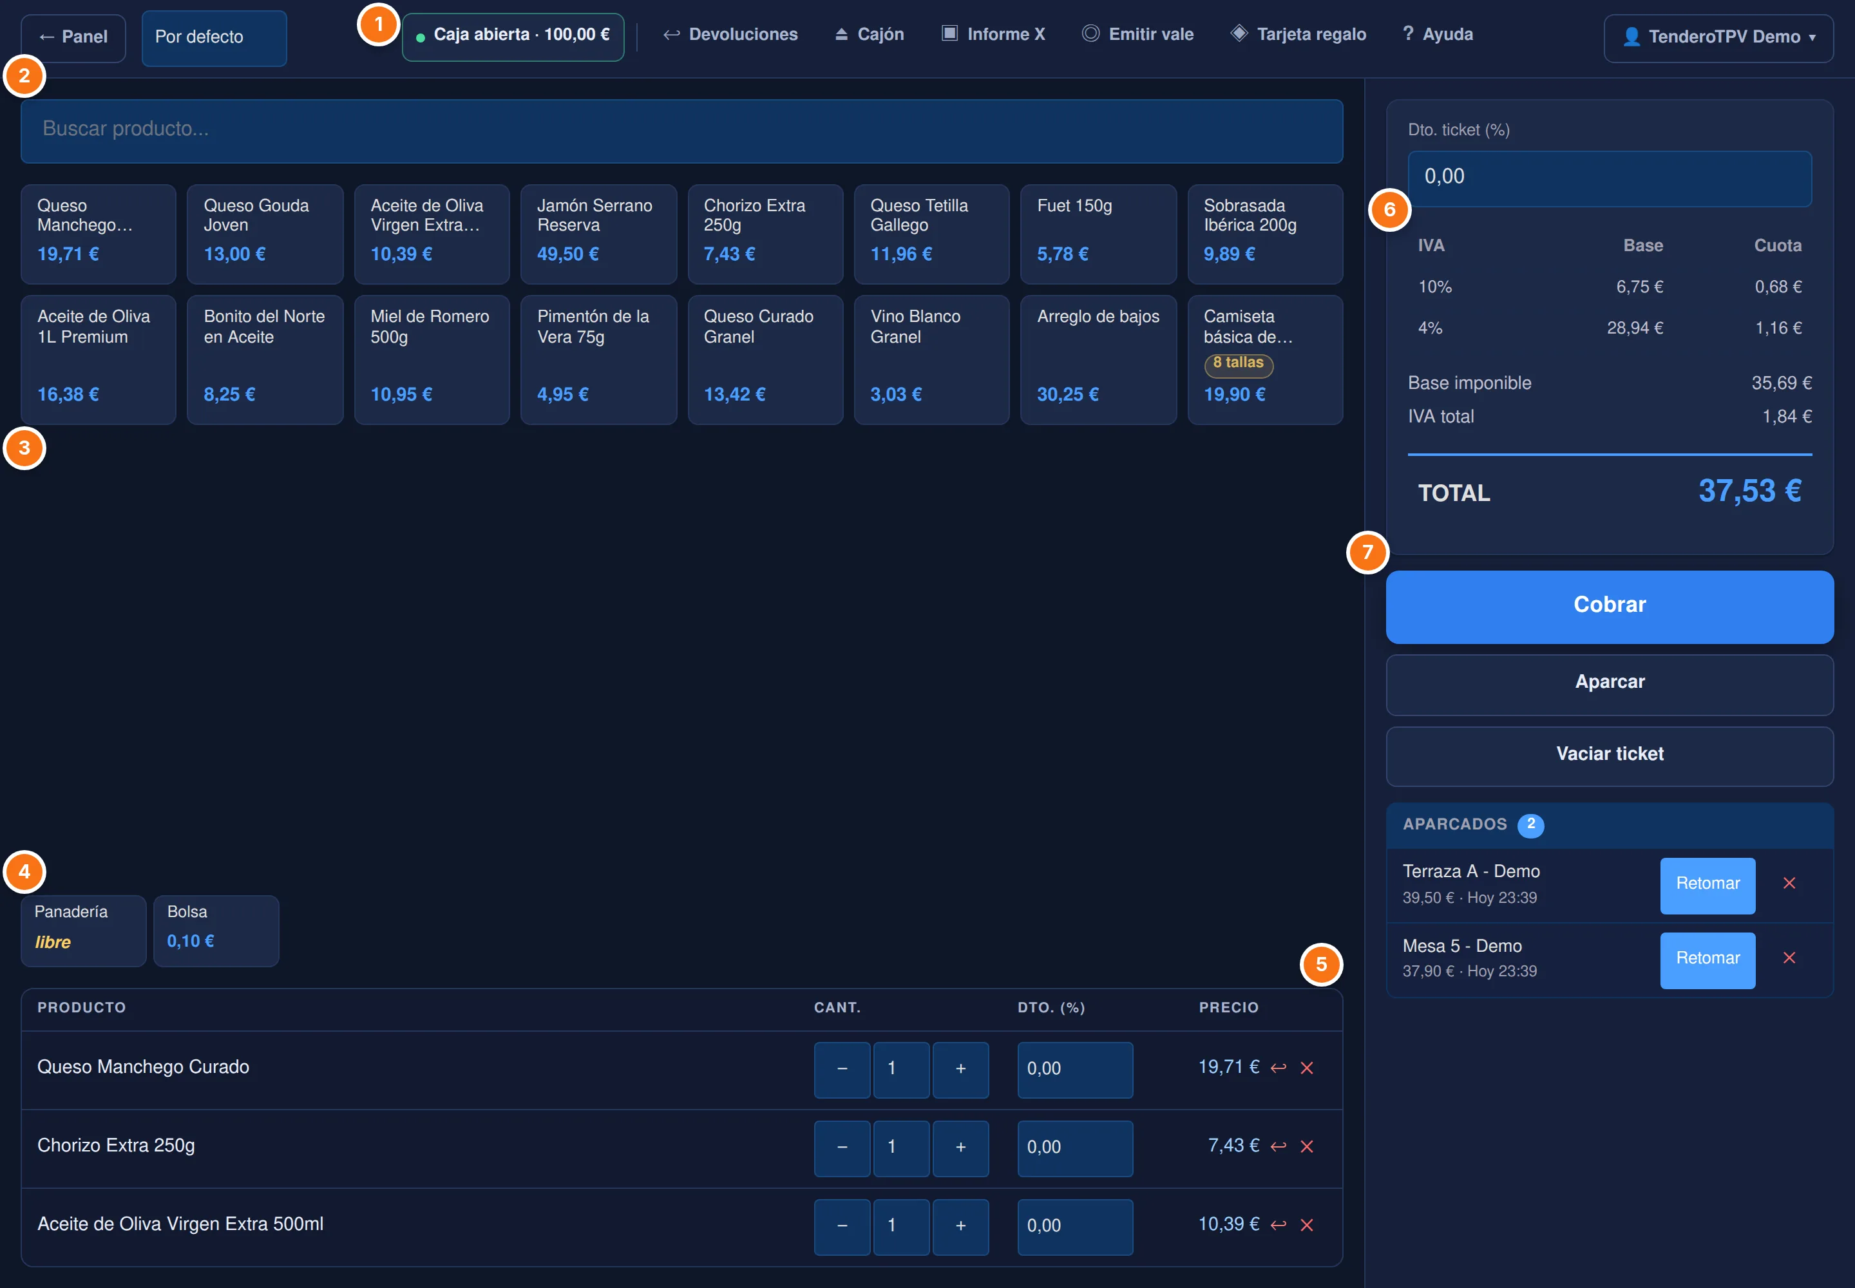
Task: Add Jamón Serrano Reserva product tile
Action: [598, 233]
